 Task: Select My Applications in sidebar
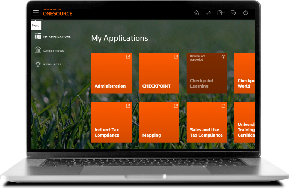pyautogui.click(x=57, y=37)
